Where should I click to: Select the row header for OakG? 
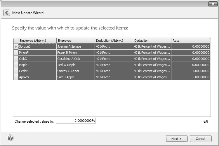(16, 59)
